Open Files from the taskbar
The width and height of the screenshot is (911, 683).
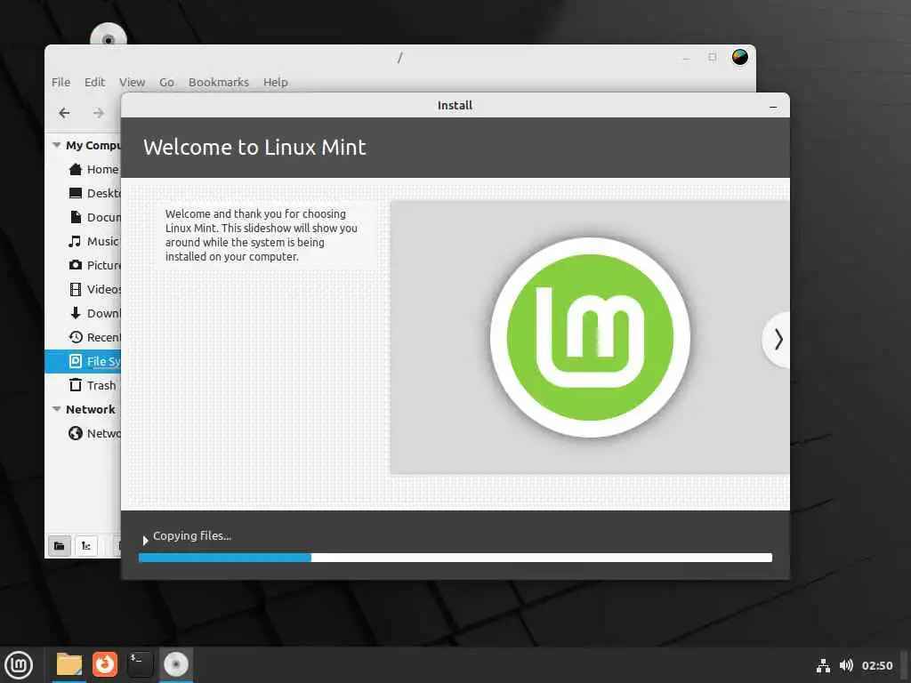coord(69,664)
